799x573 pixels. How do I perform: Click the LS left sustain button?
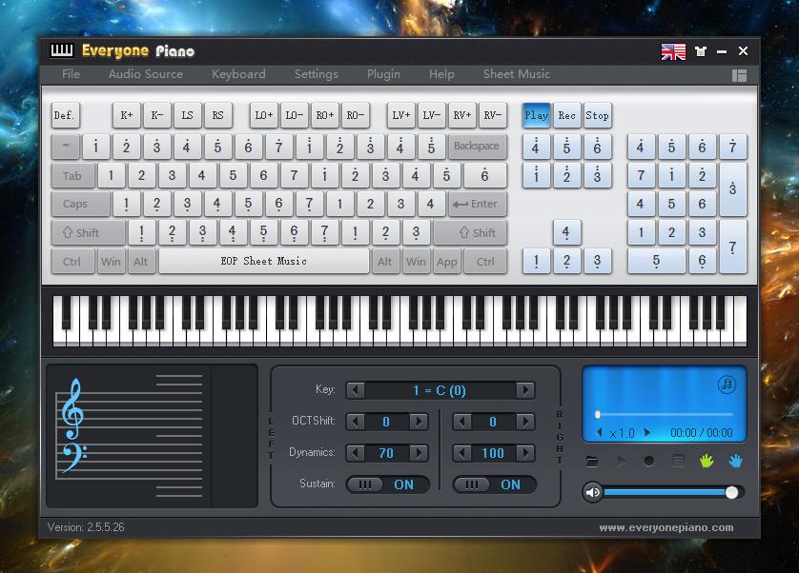point(188,115)
